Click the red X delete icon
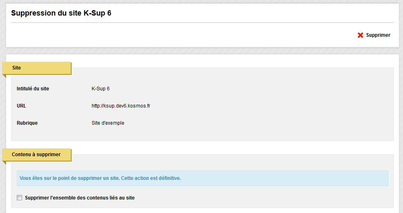The height and width of the screenshot is (213, 403). [x=360, y=35]
